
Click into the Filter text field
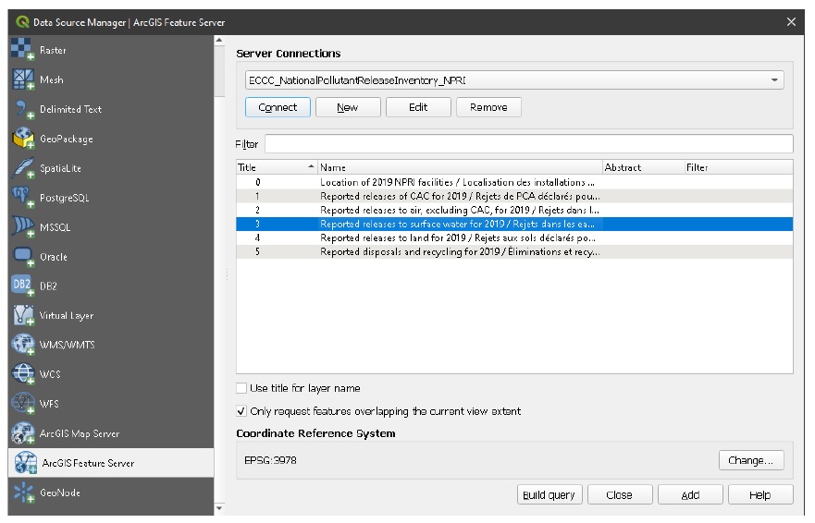click(528, 144)
